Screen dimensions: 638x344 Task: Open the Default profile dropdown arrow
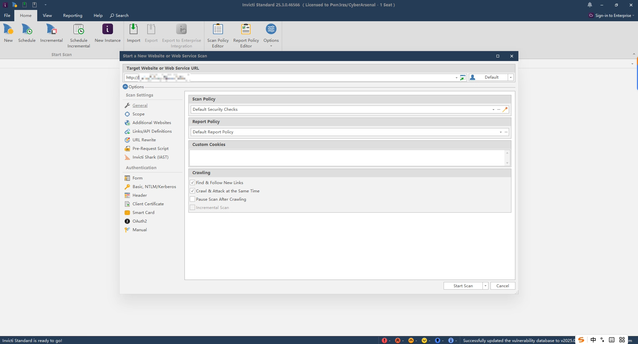pyautogui.click(x=511, y=77)
